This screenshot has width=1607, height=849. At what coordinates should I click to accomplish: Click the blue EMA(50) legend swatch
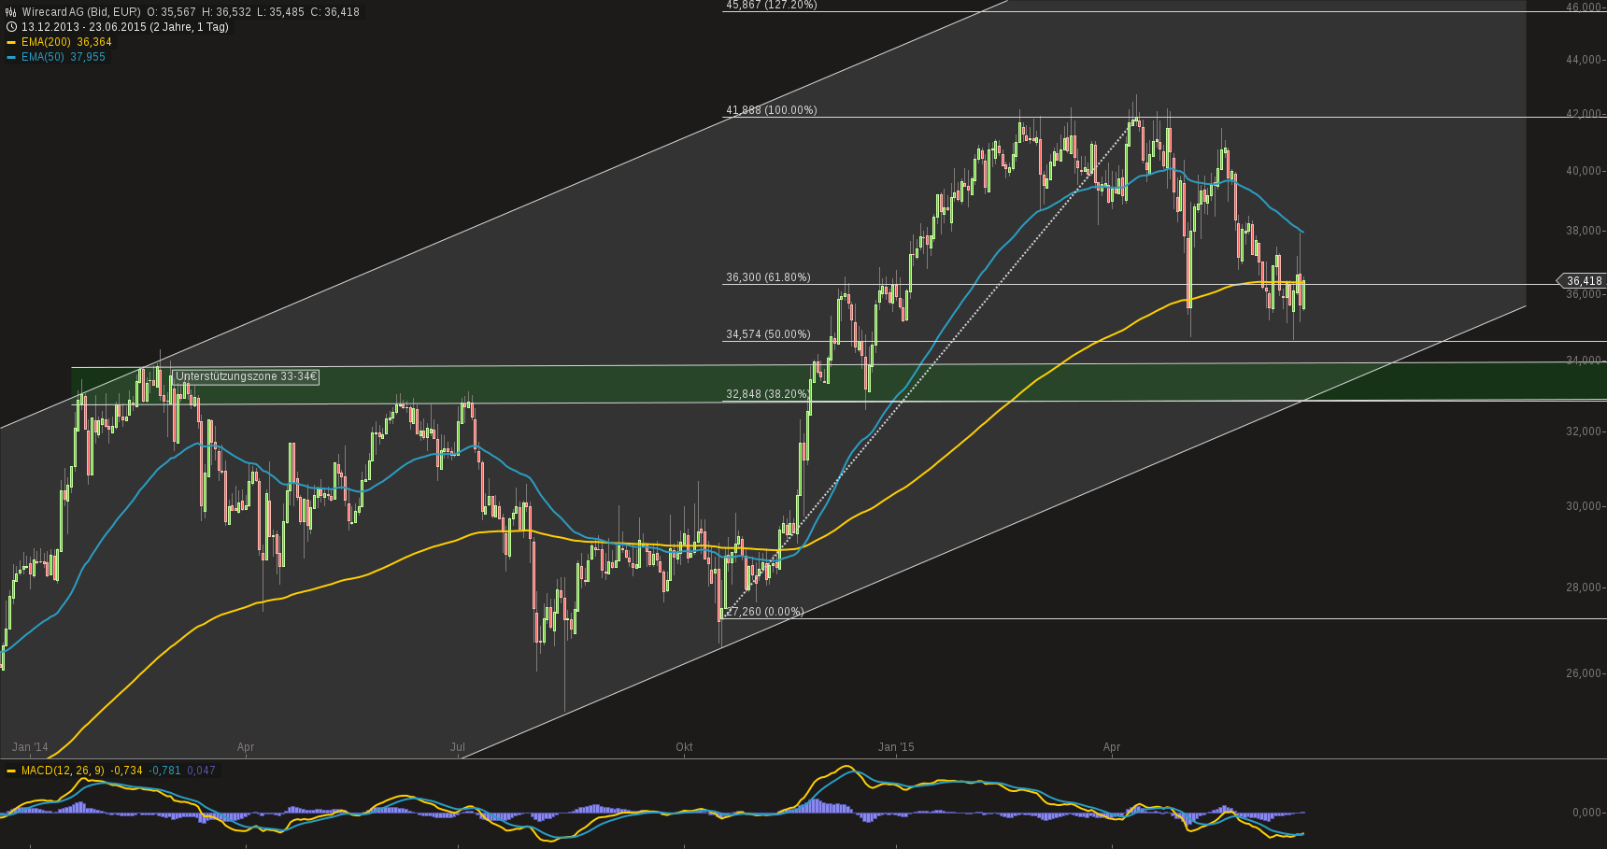coord(11,57)
